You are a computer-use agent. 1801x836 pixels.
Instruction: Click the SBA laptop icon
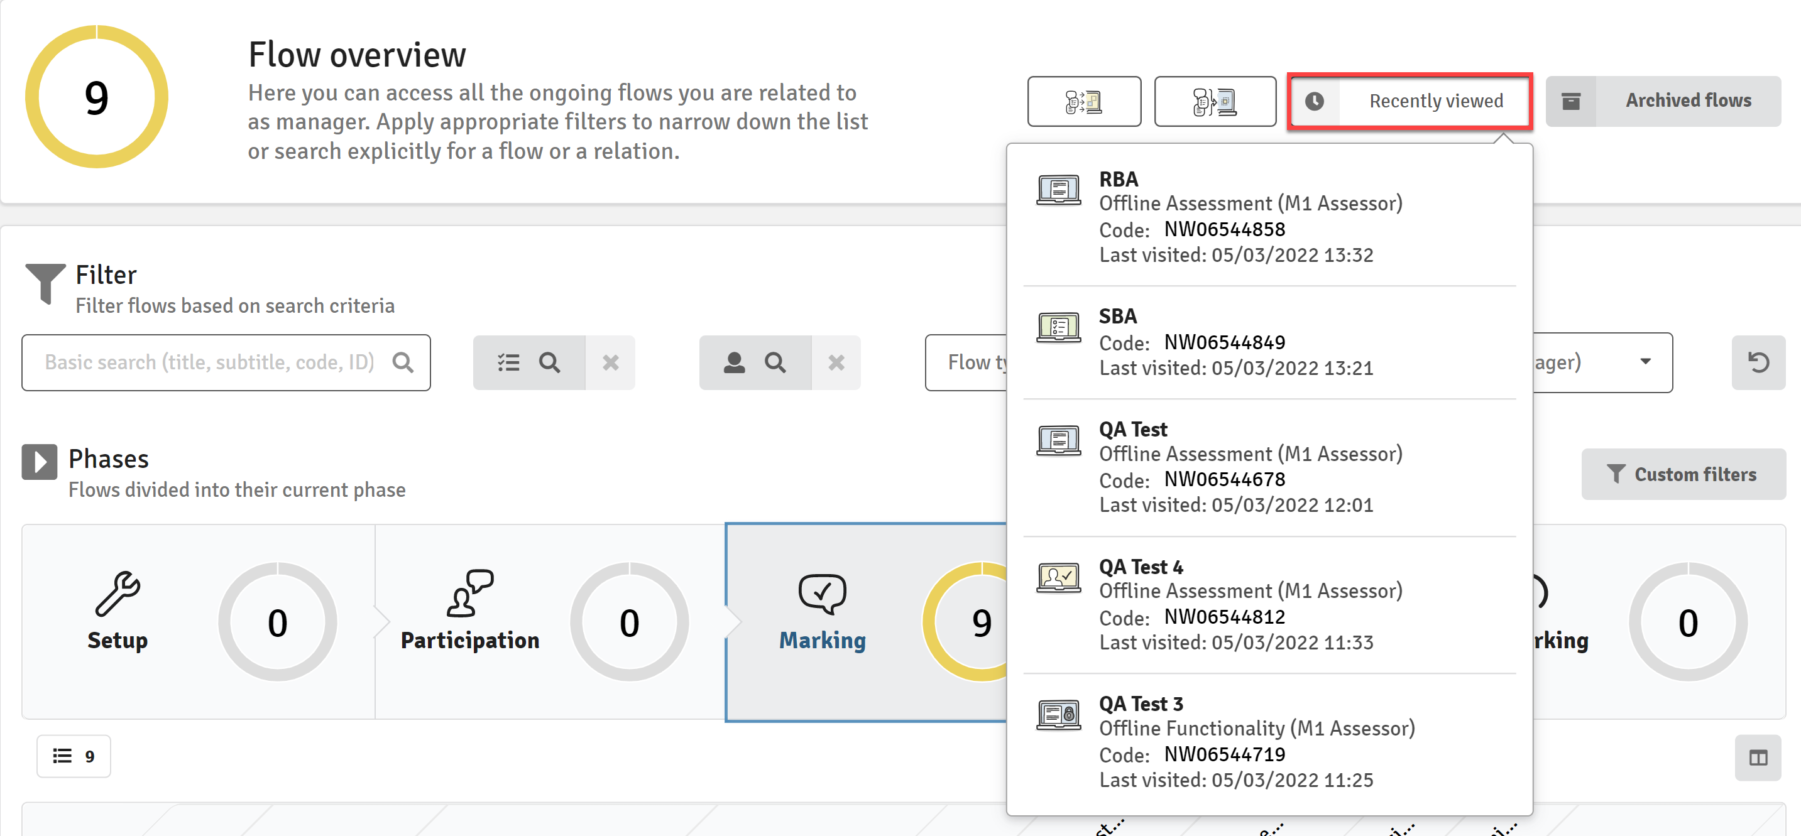click(1058, 327)
